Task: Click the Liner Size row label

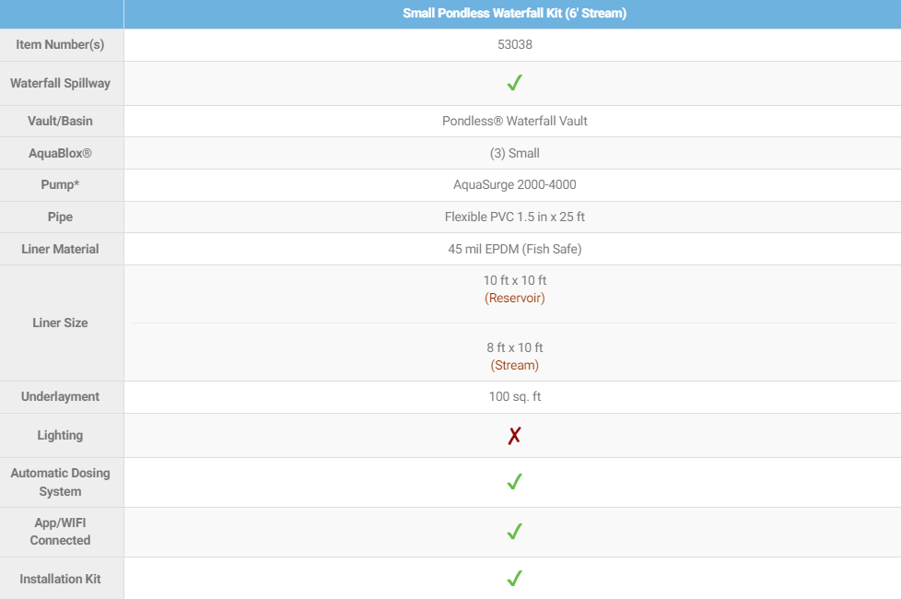Action: pos(61,323)
